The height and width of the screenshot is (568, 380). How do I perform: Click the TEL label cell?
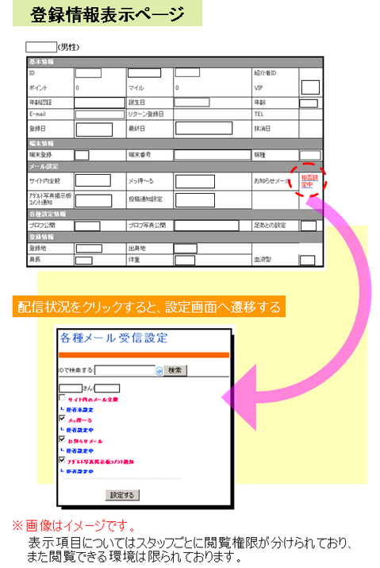pyautogui.click(x=259, y=114)
